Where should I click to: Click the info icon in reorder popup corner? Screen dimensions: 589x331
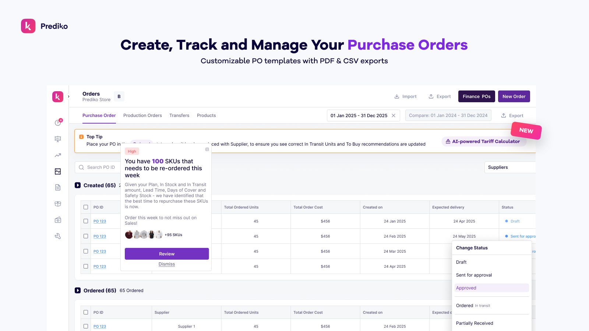point(207,149)
